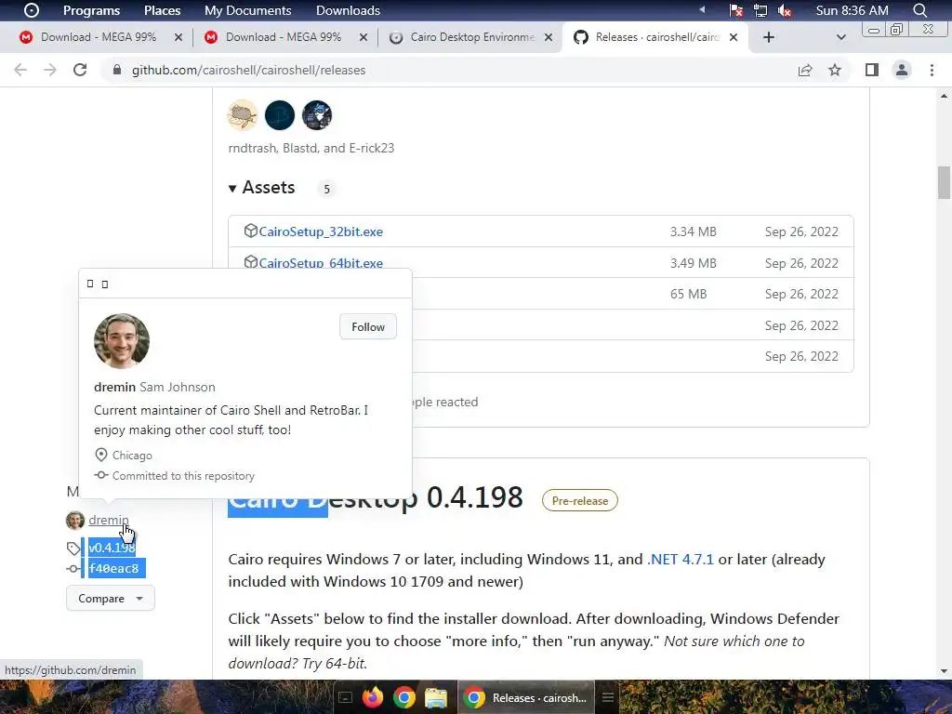The image size is (952, 714).
Task: Click the flag security notification tray icon
Action: 736,10
